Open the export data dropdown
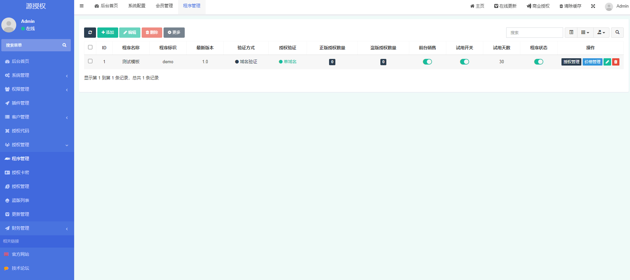The image size is (630, 280). (601, 32)
